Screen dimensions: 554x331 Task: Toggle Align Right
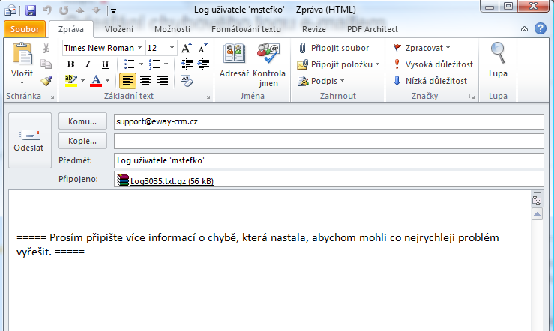pos(163,81)
